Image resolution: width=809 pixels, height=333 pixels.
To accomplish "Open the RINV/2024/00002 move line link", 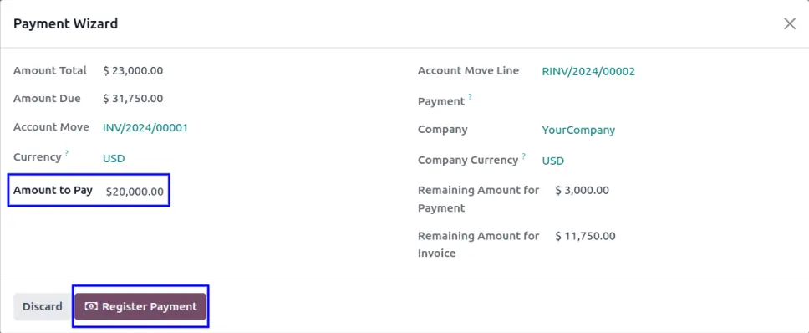I will click(588, 72).
